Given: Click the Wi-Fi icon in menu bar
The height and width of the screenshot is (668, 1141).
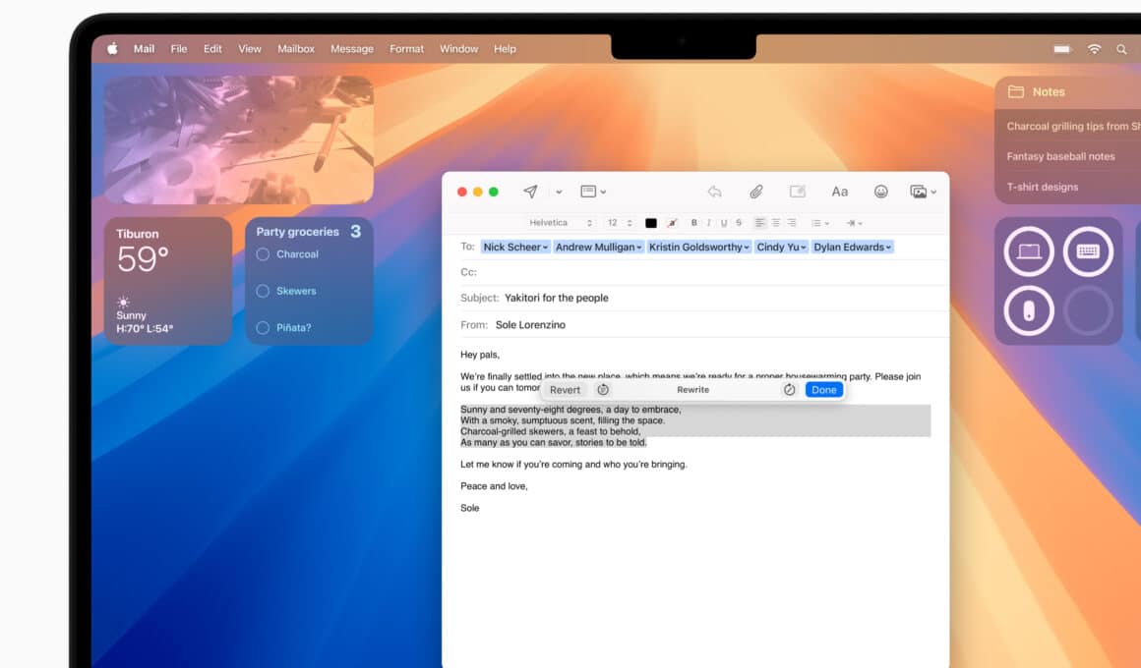Looking at the screenshot, I should tap(1094, 49).
